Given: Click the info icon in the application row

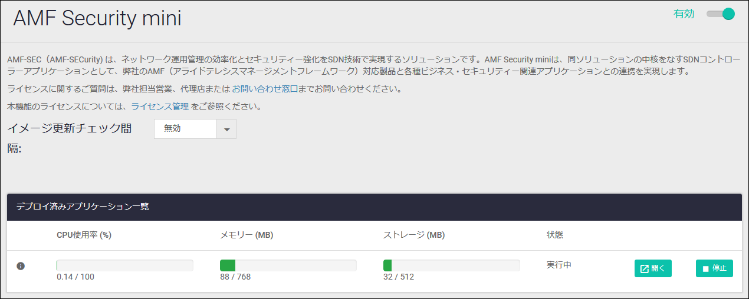Looking at the screenshot, I should pyautogui.click(x=21, y=266).
